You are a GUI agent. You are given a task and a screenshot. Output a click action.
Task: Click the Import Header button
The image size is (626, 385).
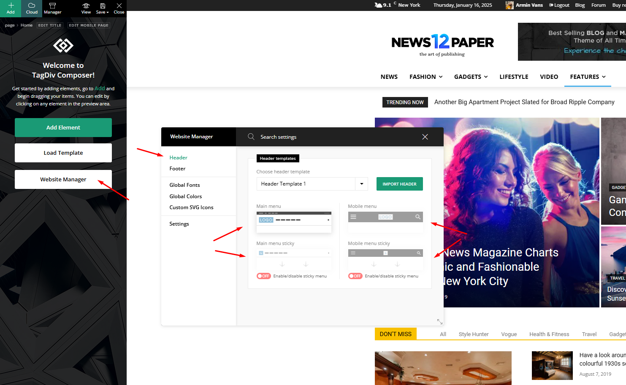point(399,184)
